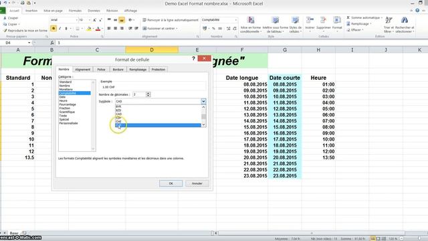Click Annuler in Format de cellule
This screenshot has height=241, width=428.
pyautogui.click(x=197, y=183)
